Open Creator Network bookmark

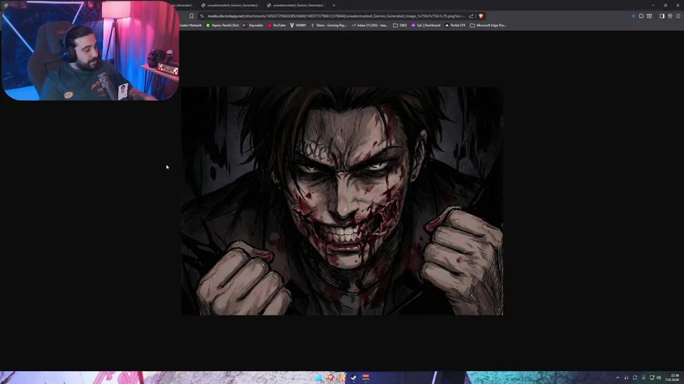pyautogui.click(x=190, y=25)
